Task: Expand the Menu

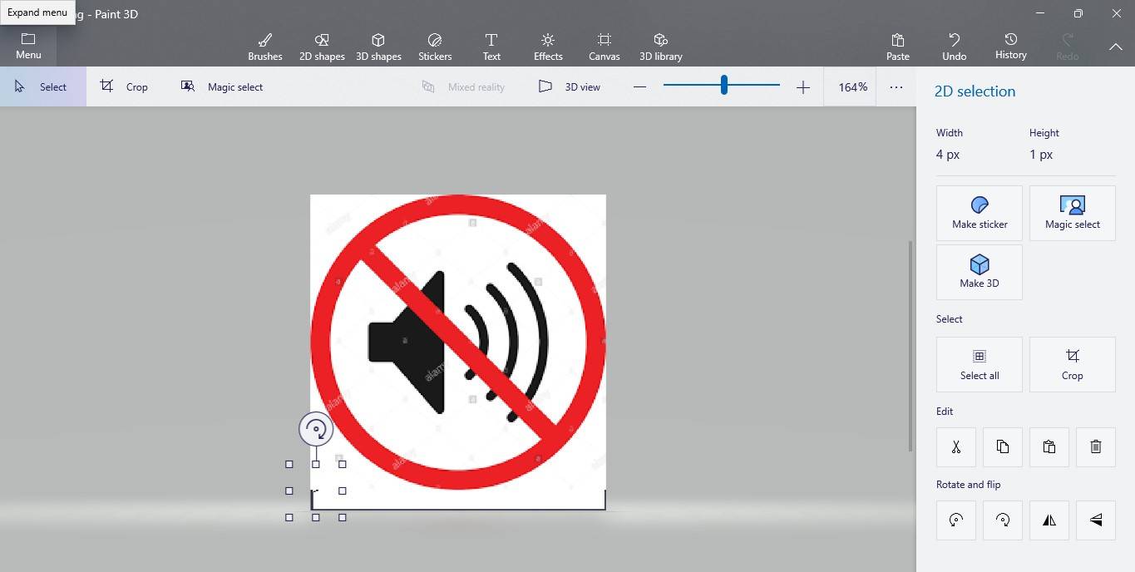Action: (x=28, y=46)
